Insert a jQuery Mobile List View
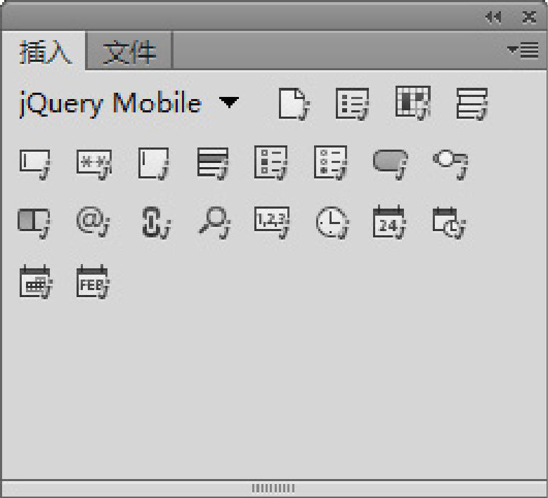 tap(353, 104)
